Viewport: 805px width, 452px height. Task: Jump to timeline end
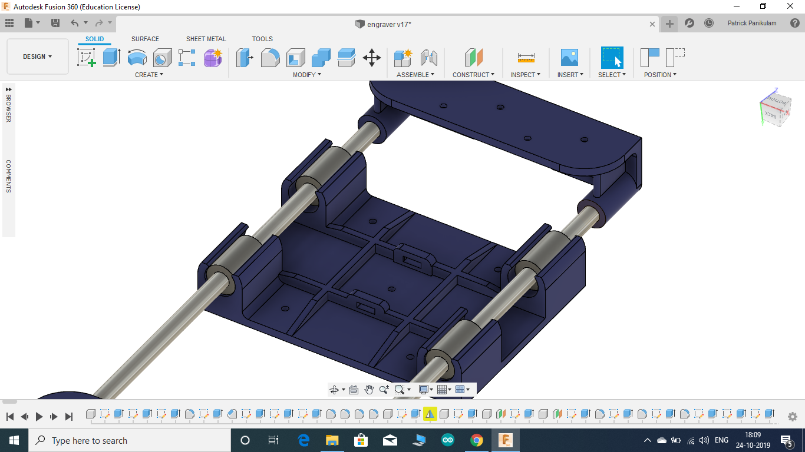click(68, 417)
